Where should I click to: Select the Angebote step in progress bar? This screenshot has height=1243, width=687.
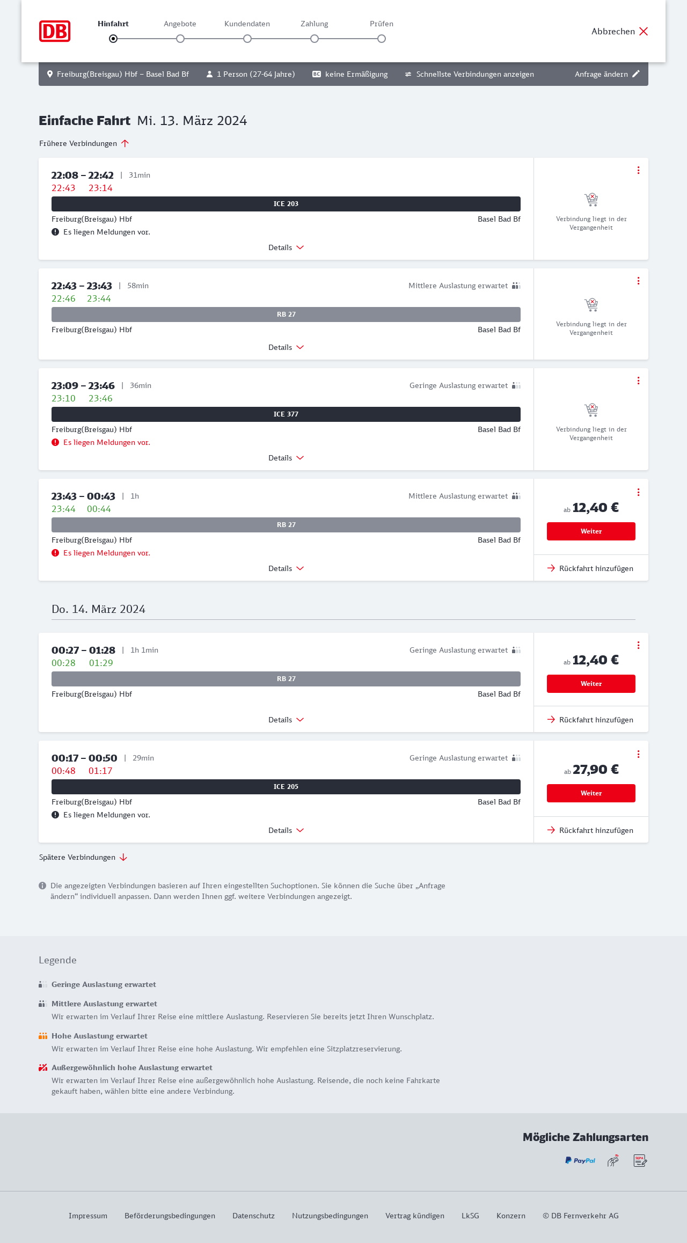[180, 38]
